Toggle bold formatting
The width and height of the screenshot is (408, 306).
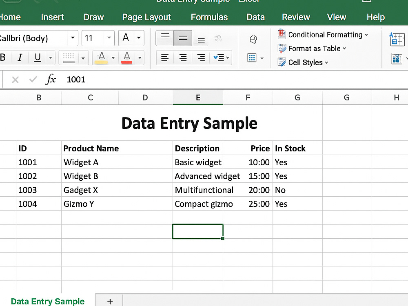pyautogui.click(x=3, y=57)
